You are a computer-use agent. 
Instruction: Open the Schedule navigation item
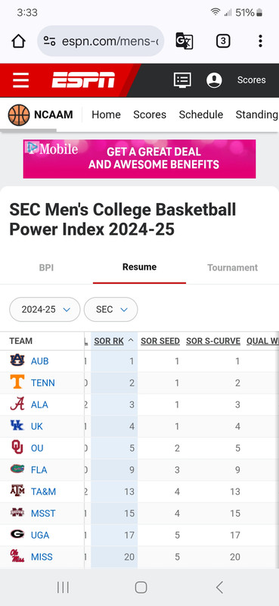click(201, 115)
